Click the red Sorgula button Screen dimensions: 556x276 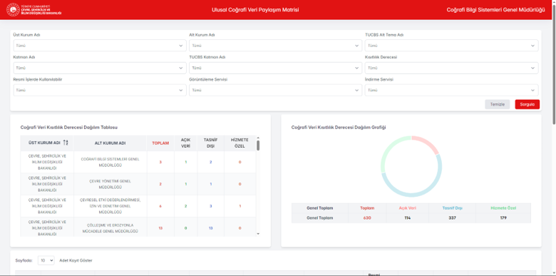click(527, 104)
